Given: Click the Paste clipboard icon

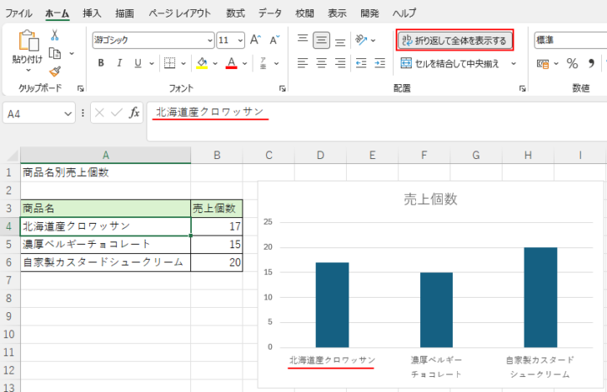Looking at the screenshot, I should (x=28, y=40).
